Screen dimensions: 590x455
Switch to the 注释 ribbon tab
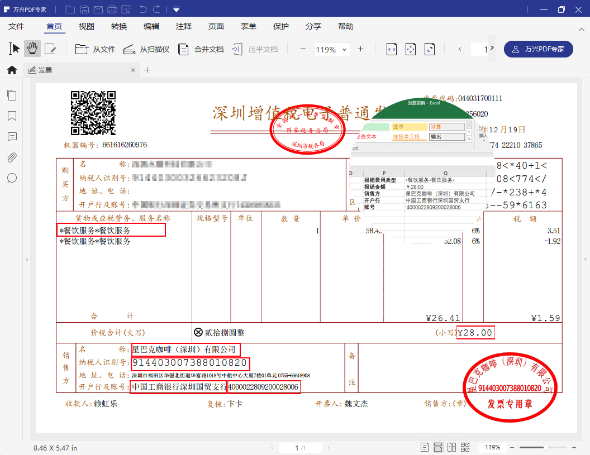pos(184,26)
